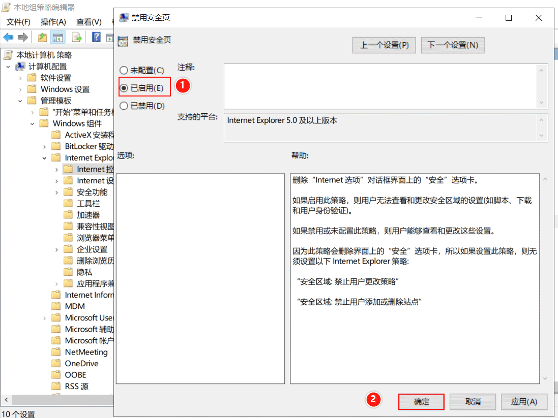
Task: Confirm with the 确定 button
Action: pos(421,402)
